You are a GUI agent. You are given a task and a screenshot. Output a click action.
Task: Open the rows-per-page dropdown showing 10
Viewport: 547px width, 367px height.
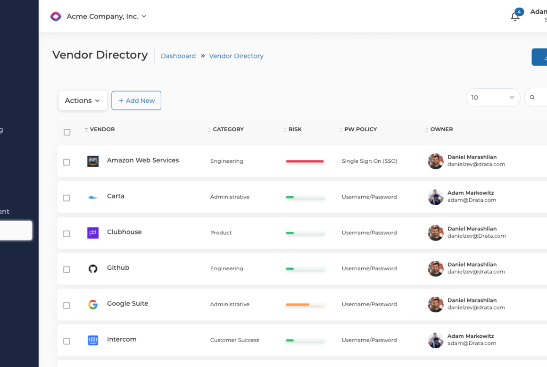click(493, 97)
